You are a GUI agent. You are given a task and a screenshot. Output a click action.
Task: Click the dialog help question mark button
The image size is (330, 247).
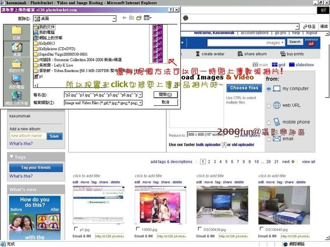(171, 10)
